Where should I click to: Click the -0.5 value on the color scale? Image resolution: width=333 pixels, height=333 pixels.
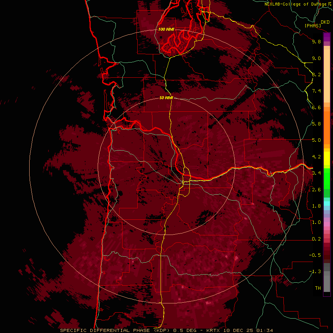[x=315, y=255]
